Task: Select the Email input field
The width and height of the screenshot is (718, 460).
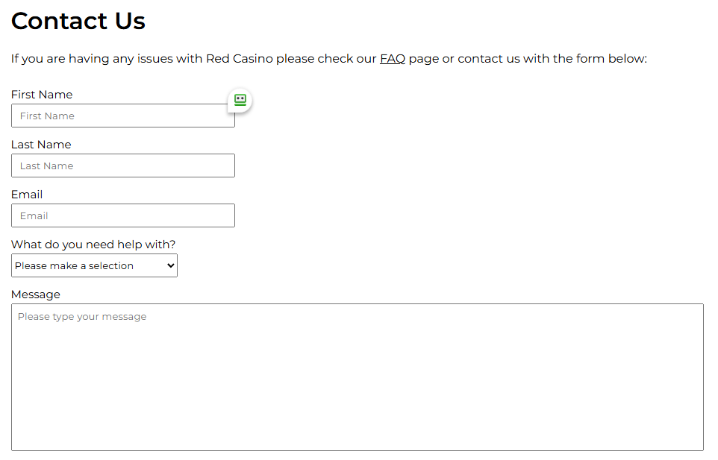Action: [123, 215]
